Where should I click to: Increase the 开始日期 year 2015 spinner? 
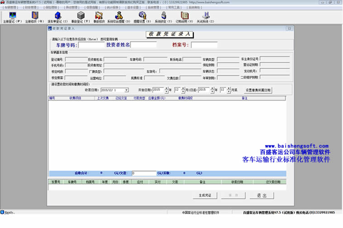(x=167, y=88)
